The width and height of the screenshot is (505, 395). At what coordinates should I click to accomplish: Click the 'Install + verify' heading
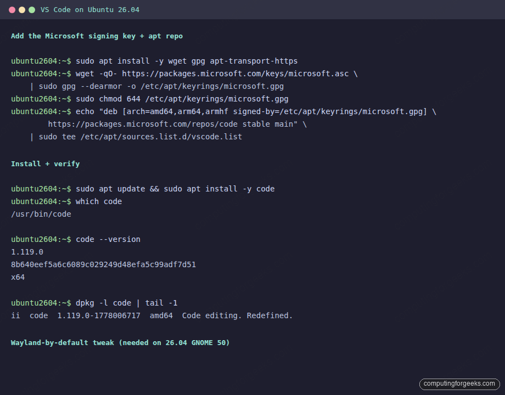pos(45,164)
